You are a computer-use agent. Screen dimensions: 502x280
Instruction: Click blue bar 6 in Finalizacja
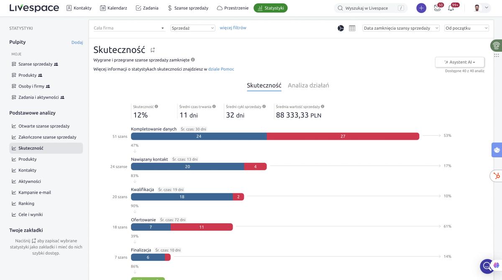(x=148, y=257)
